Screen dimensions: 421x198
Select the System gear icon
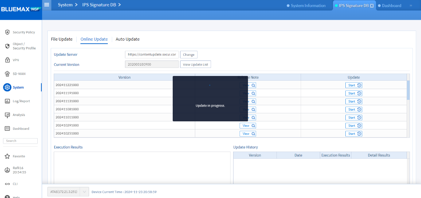coord(7,87)
